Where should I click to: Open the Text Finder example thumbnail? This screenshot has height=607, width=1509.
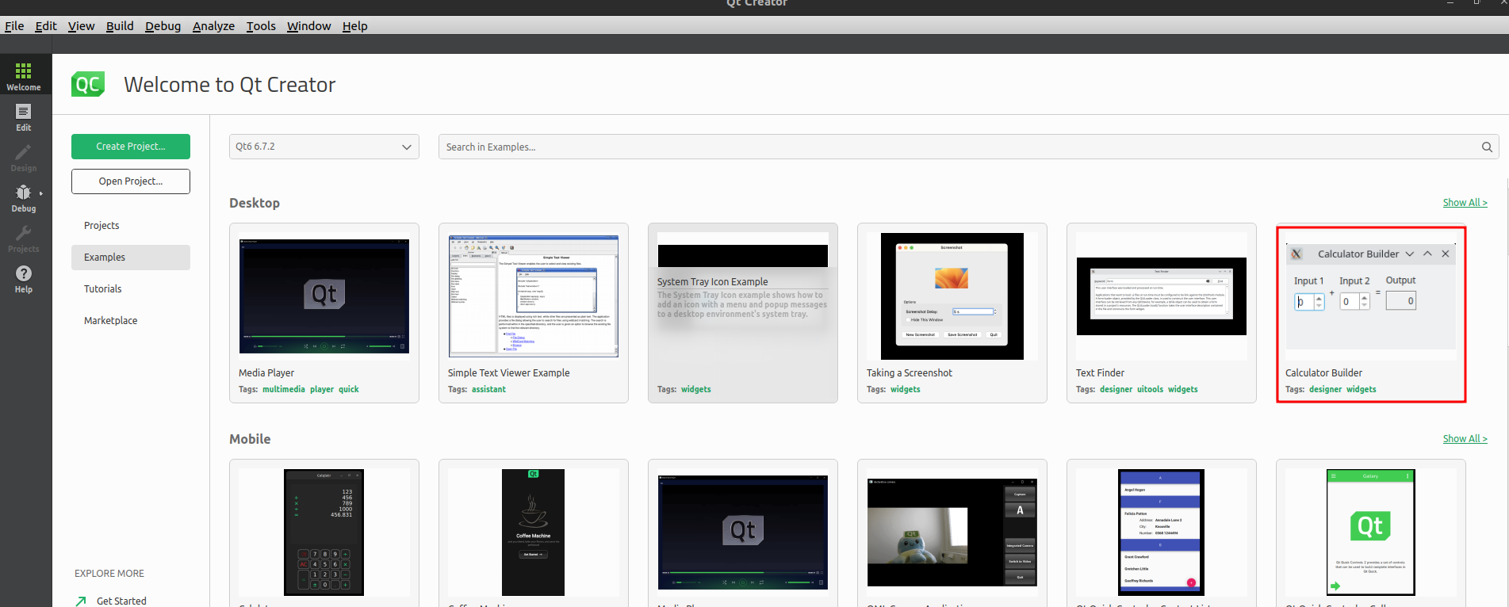[x=1162, y=296]
